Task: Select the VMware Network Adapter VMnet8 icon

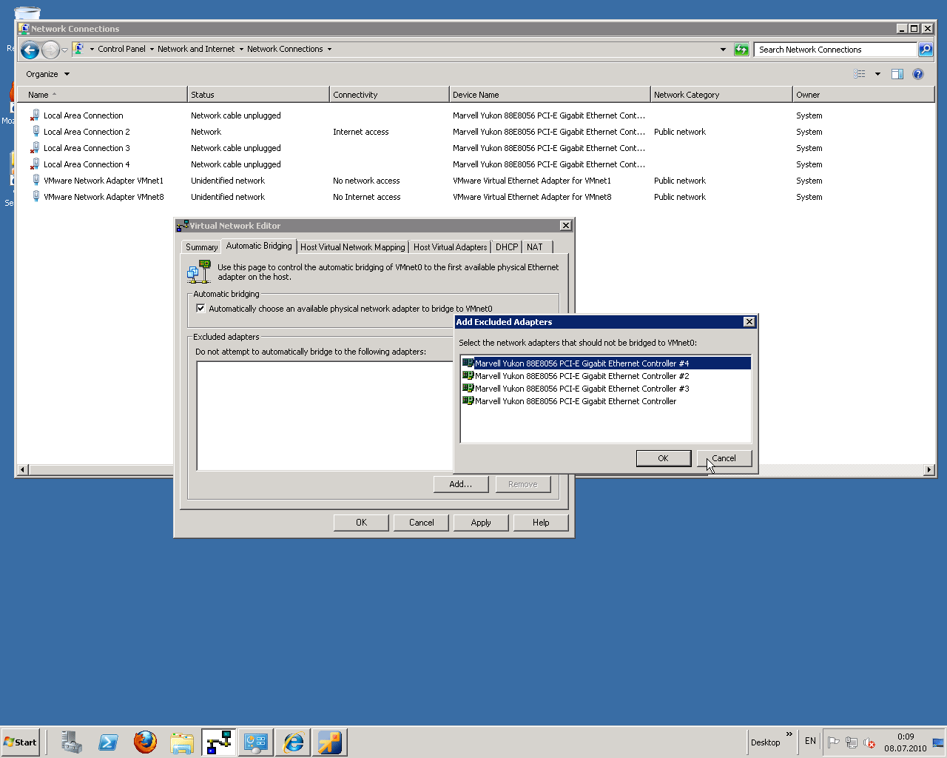Action: (35, 197)
